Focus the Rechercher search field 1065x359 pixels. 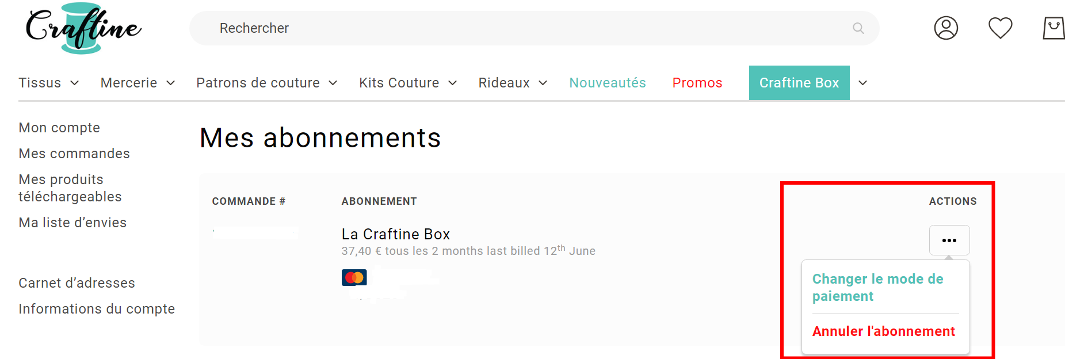click(518, 28)
